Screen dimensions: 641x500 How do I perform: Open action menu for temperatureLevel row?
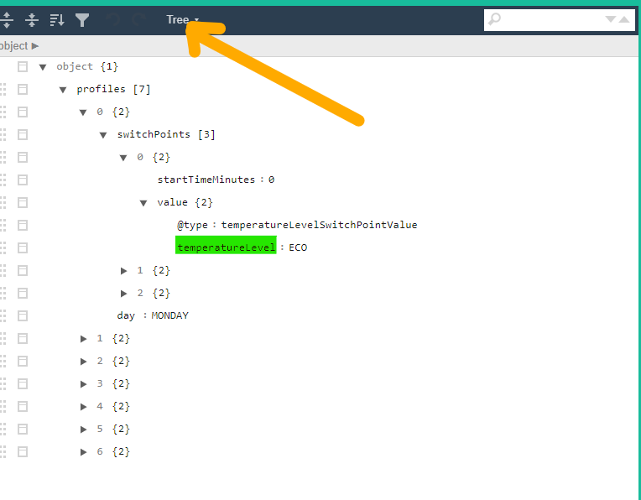click(x=23, y=247)
